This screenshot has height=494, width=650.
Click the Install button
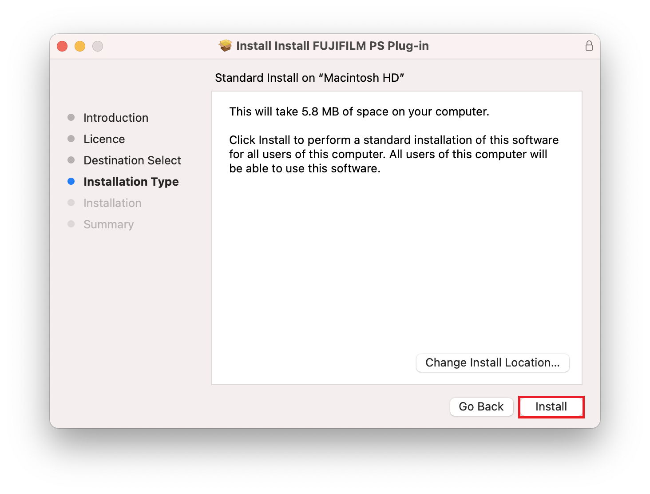point(551,406)
